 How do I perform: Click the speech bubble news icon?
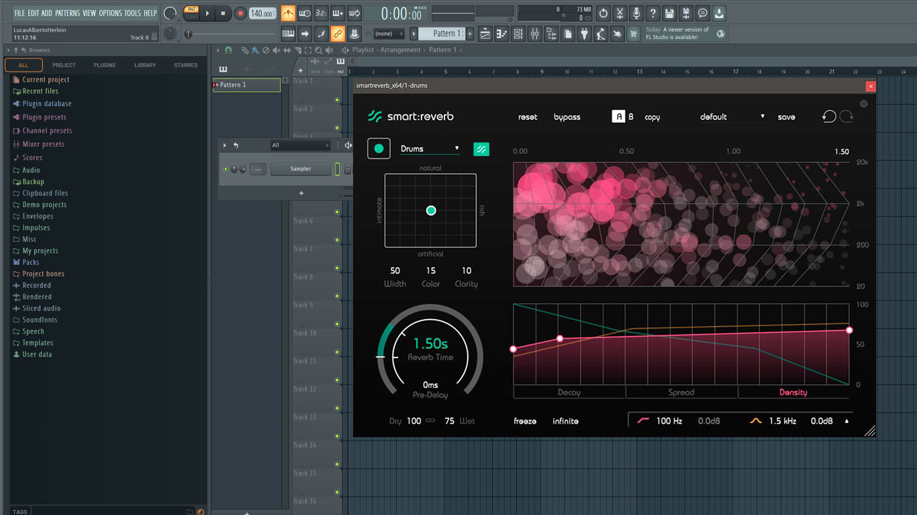point(702,13)
